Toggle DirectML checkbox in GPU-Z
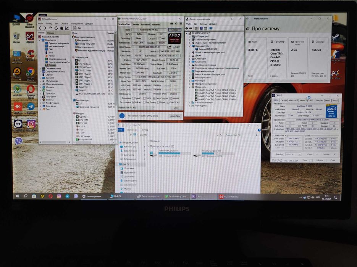 171,98
